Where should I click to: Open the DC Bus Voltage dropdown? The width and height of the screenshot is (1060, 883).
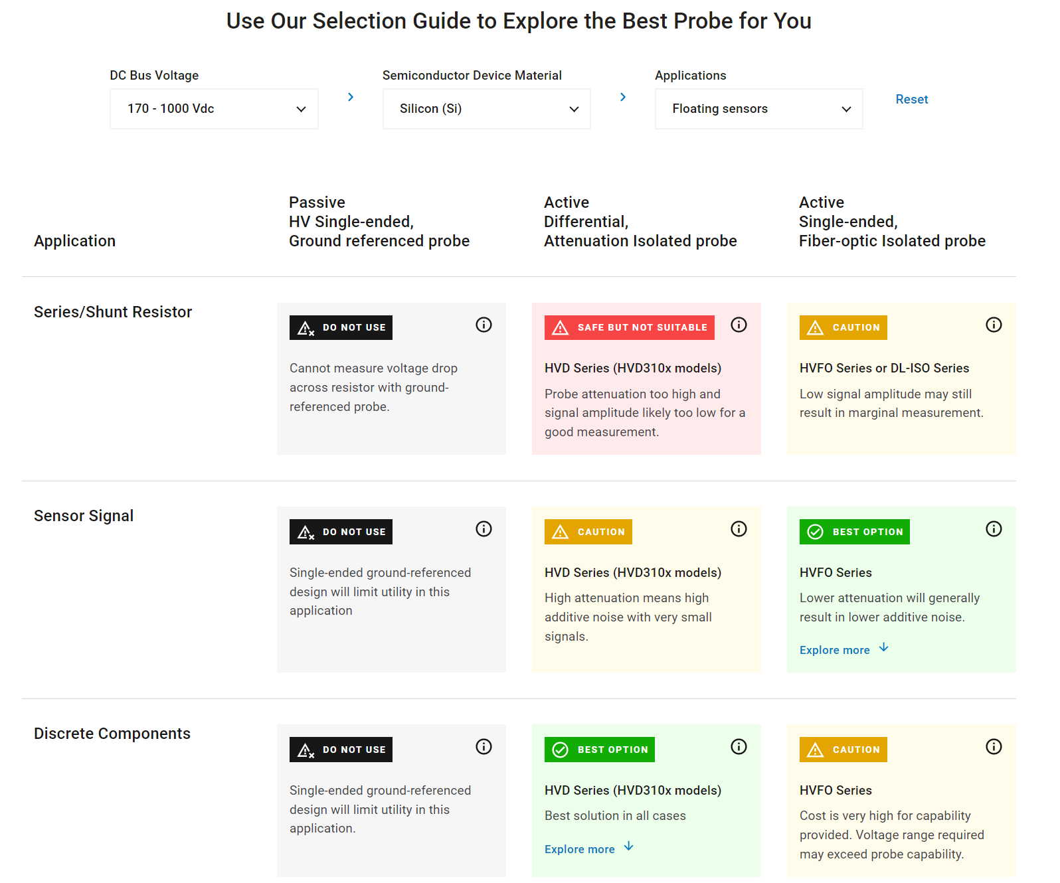pyautogui.click(x=214, y=109)
